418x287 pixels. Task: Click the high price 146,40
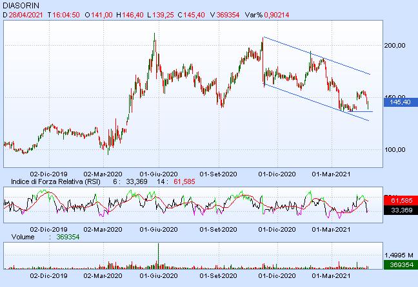click(x=132, y=15)
